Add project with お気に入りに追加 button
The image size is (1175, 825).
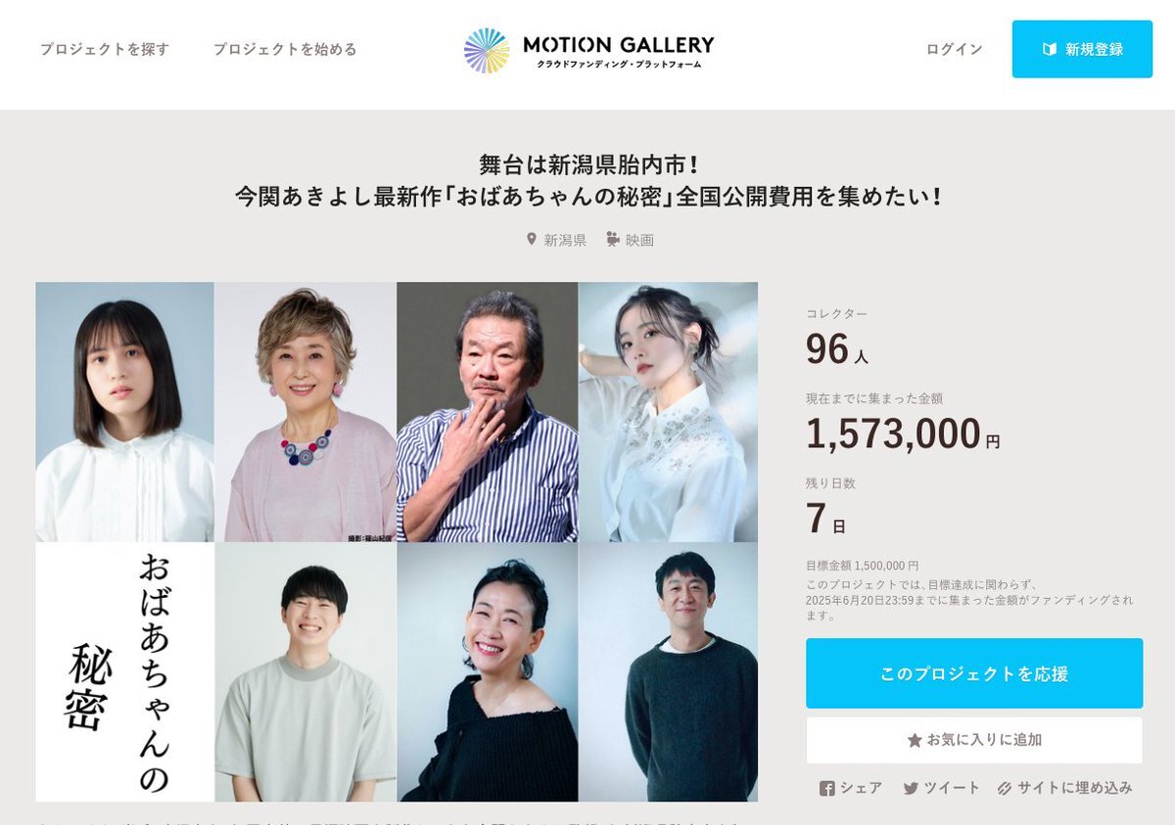974,741
